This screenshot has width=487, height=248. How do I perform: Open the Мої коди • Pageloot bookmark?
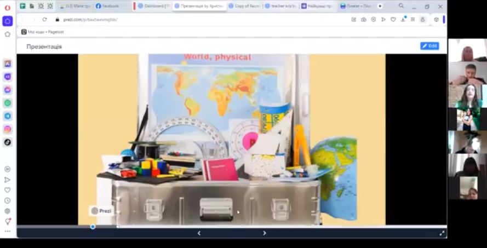tap(43, 32)
